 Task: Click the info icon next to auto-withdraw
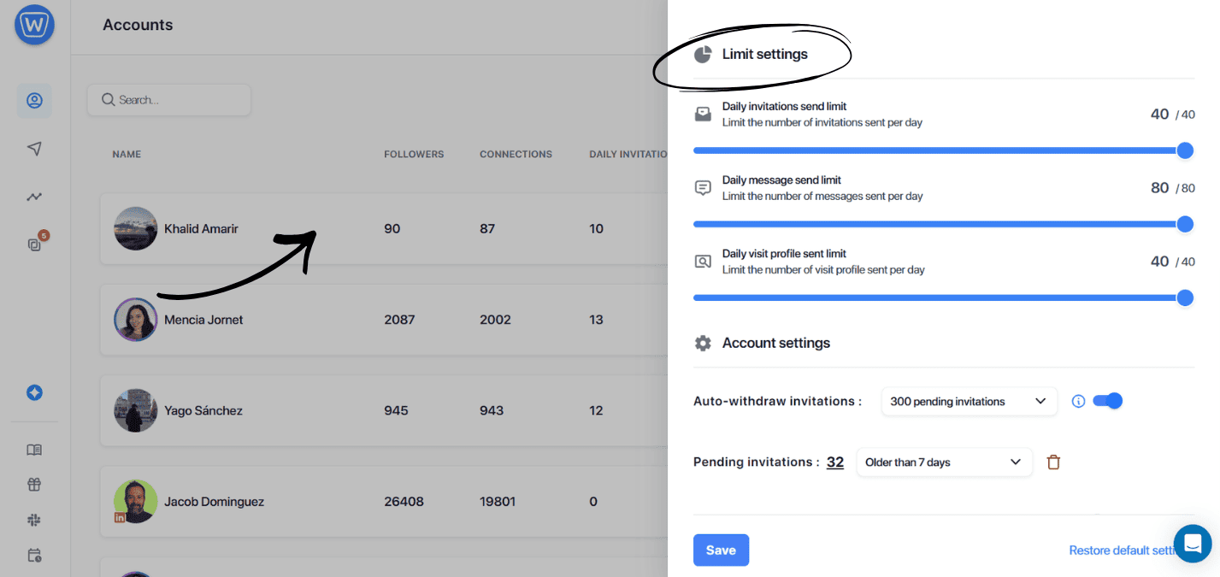tap(1078, 401)
